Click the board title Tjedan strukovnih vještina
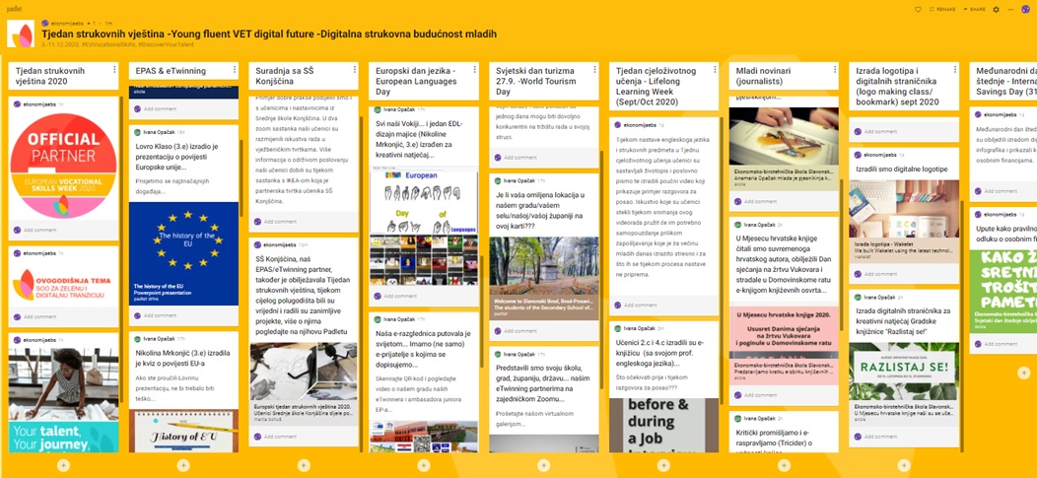The image size is (1037, 478). pos(268,34)
